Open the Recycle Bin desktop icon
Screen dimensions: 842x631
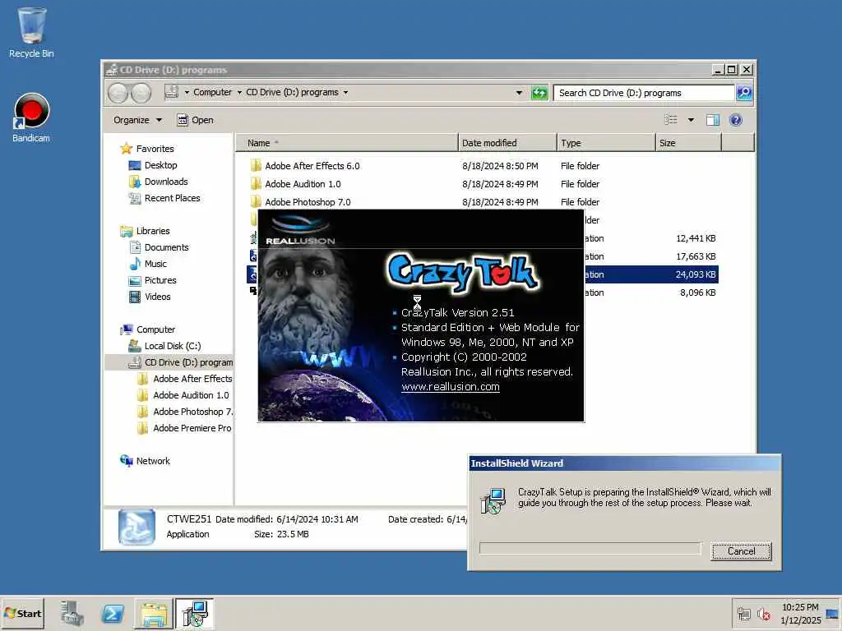[31, 32]
